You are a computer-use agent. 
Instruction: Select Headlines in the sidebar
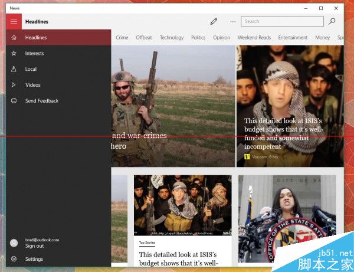tap(58, 38)
